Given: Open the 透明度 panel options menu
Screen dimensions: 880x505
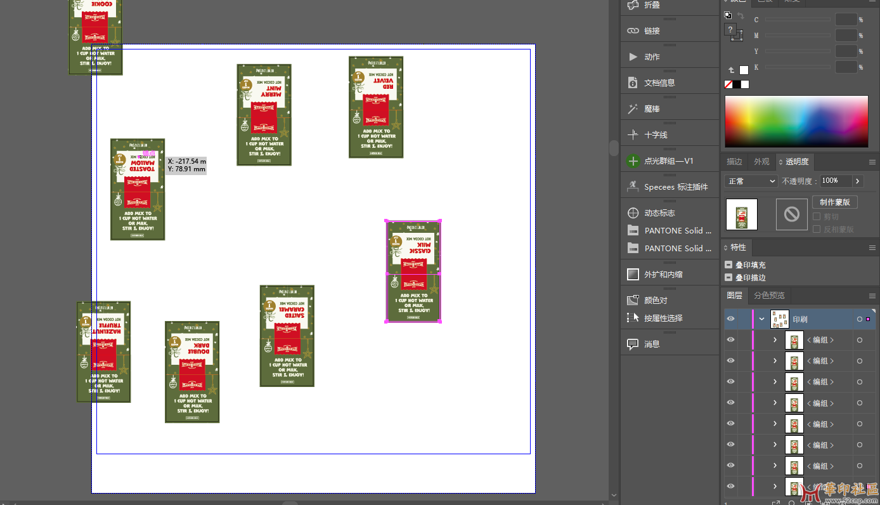Looking at the screenshot, I should click(872, 162).
